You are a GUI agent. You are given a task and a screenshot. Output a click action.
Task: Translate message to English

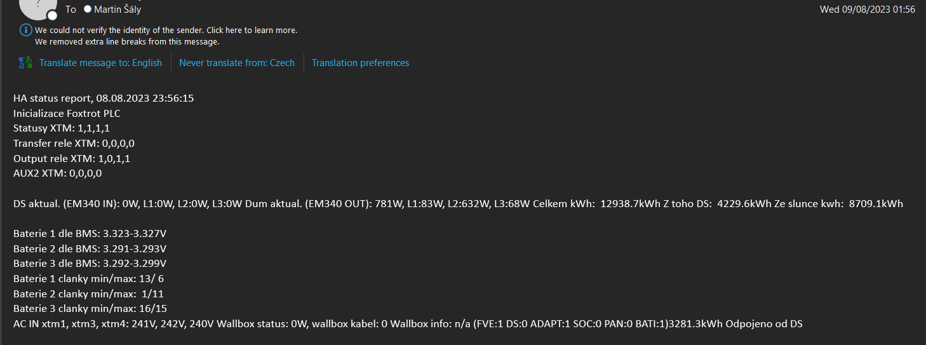100,63
